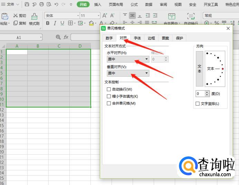Open the 数据 ribbon tab
The width and height of the screenshot is (239, 185).
coord(149,4)
